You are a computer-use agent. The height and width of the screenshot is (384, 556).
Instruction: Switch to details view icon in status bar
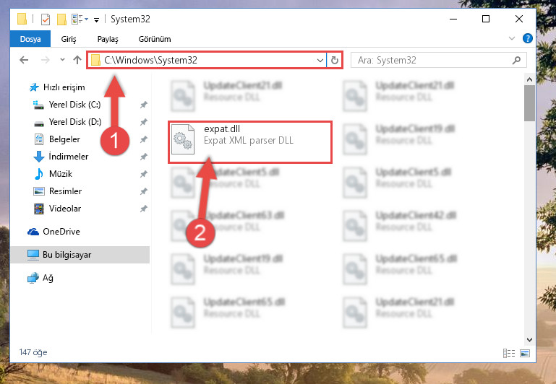[x=509, y=353]
